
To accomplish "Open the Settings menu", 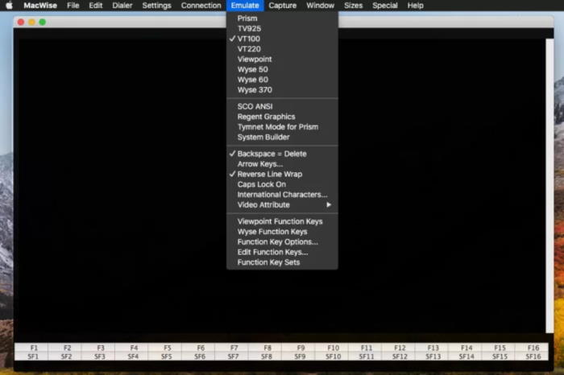I will click(x=156, y=6).
